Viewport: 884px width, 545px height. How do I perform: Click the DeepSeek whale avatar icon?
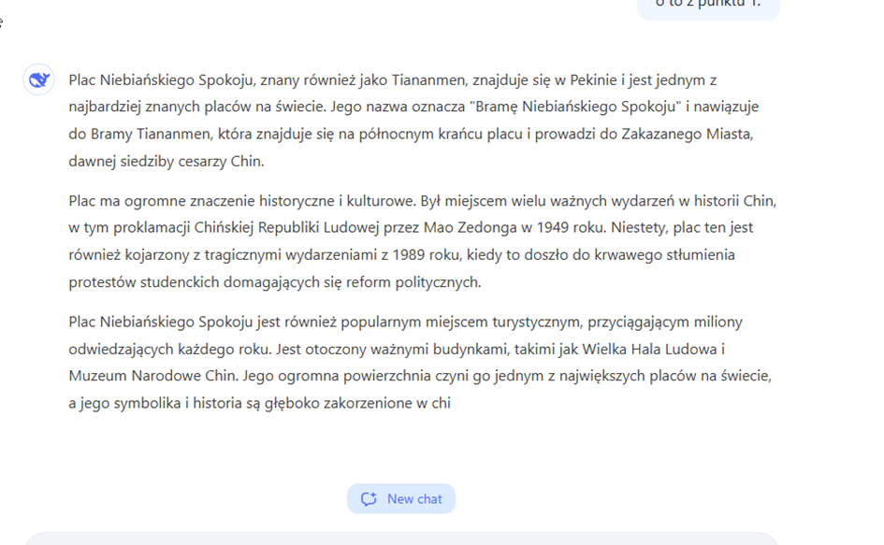[x=38, y=80]
